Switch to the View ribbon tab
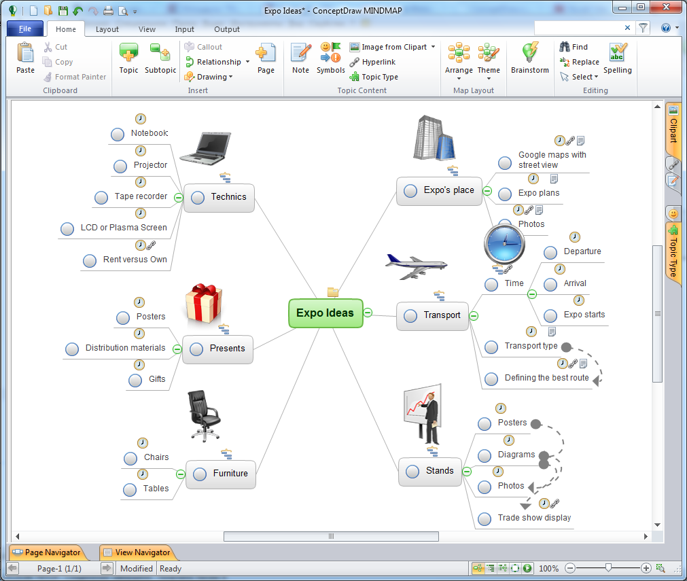This screenshot has height=581, width=687. click(147, 29)
